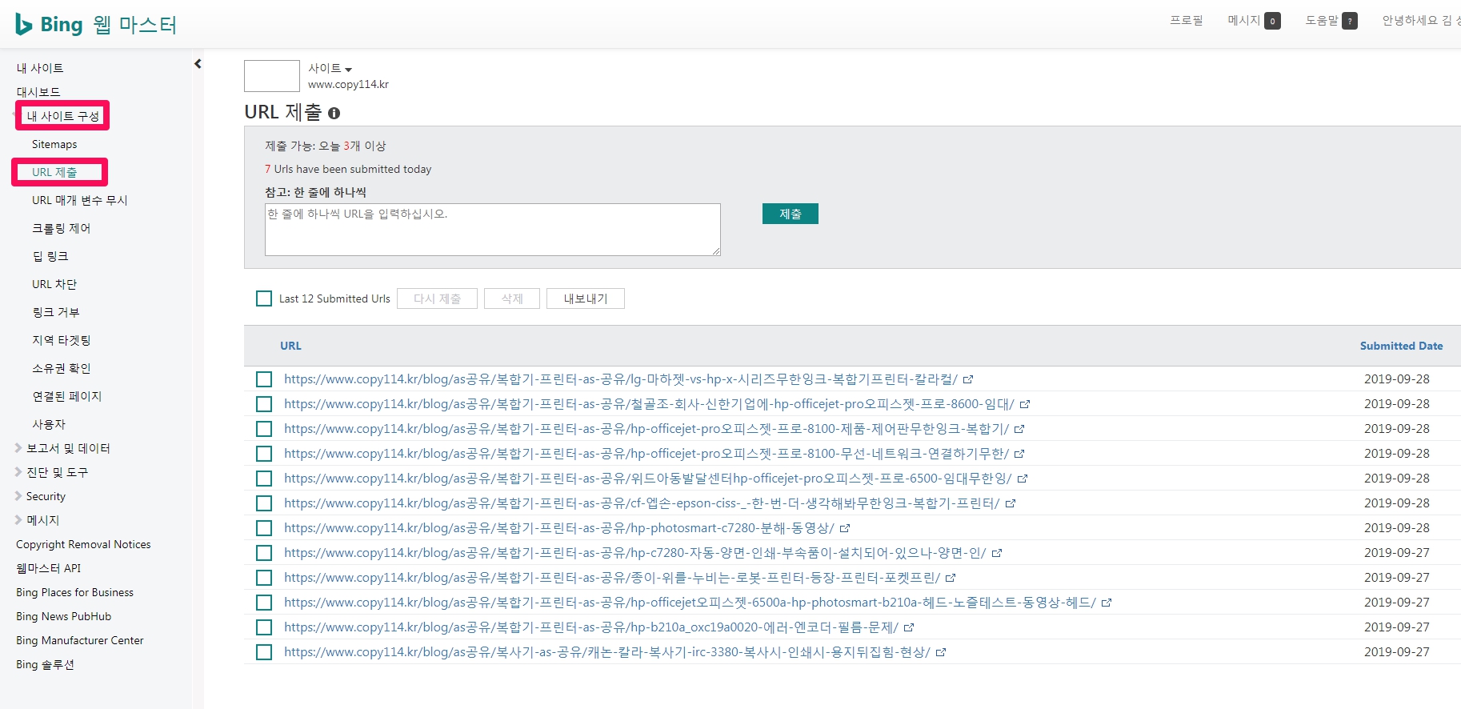Open 웹마스터 API link
Viewport: 1461px width, 709px height.
coord(48,568)
